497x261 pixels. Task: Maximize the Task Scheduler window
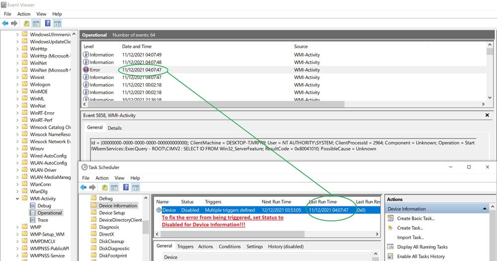(469, 167)
